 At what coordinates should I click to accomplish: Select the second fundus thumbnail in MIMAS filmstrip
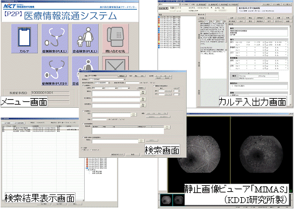click(x=179, y=200)
